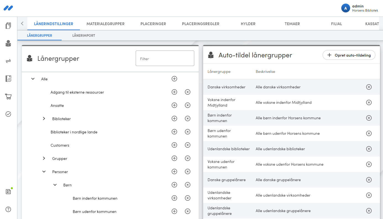
Task: Open the book-with-clock icon in the sidebar
Action: (8, 79)
